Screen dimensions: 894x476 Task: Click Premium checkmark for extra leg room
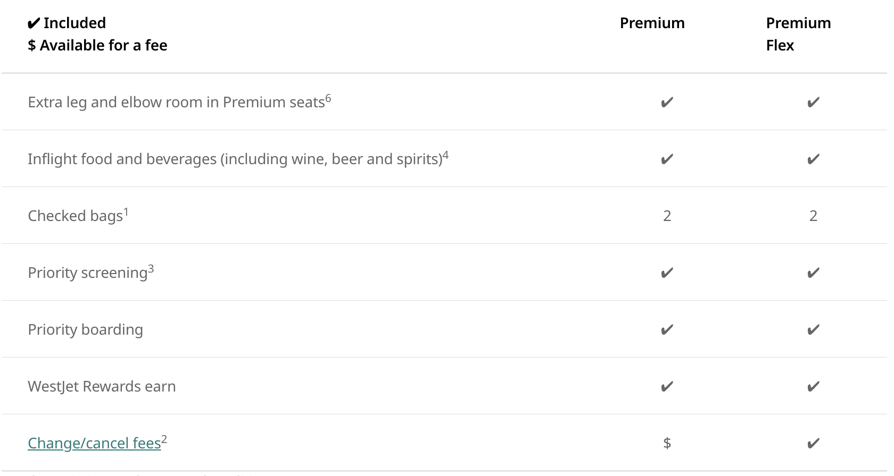(667, 102)
